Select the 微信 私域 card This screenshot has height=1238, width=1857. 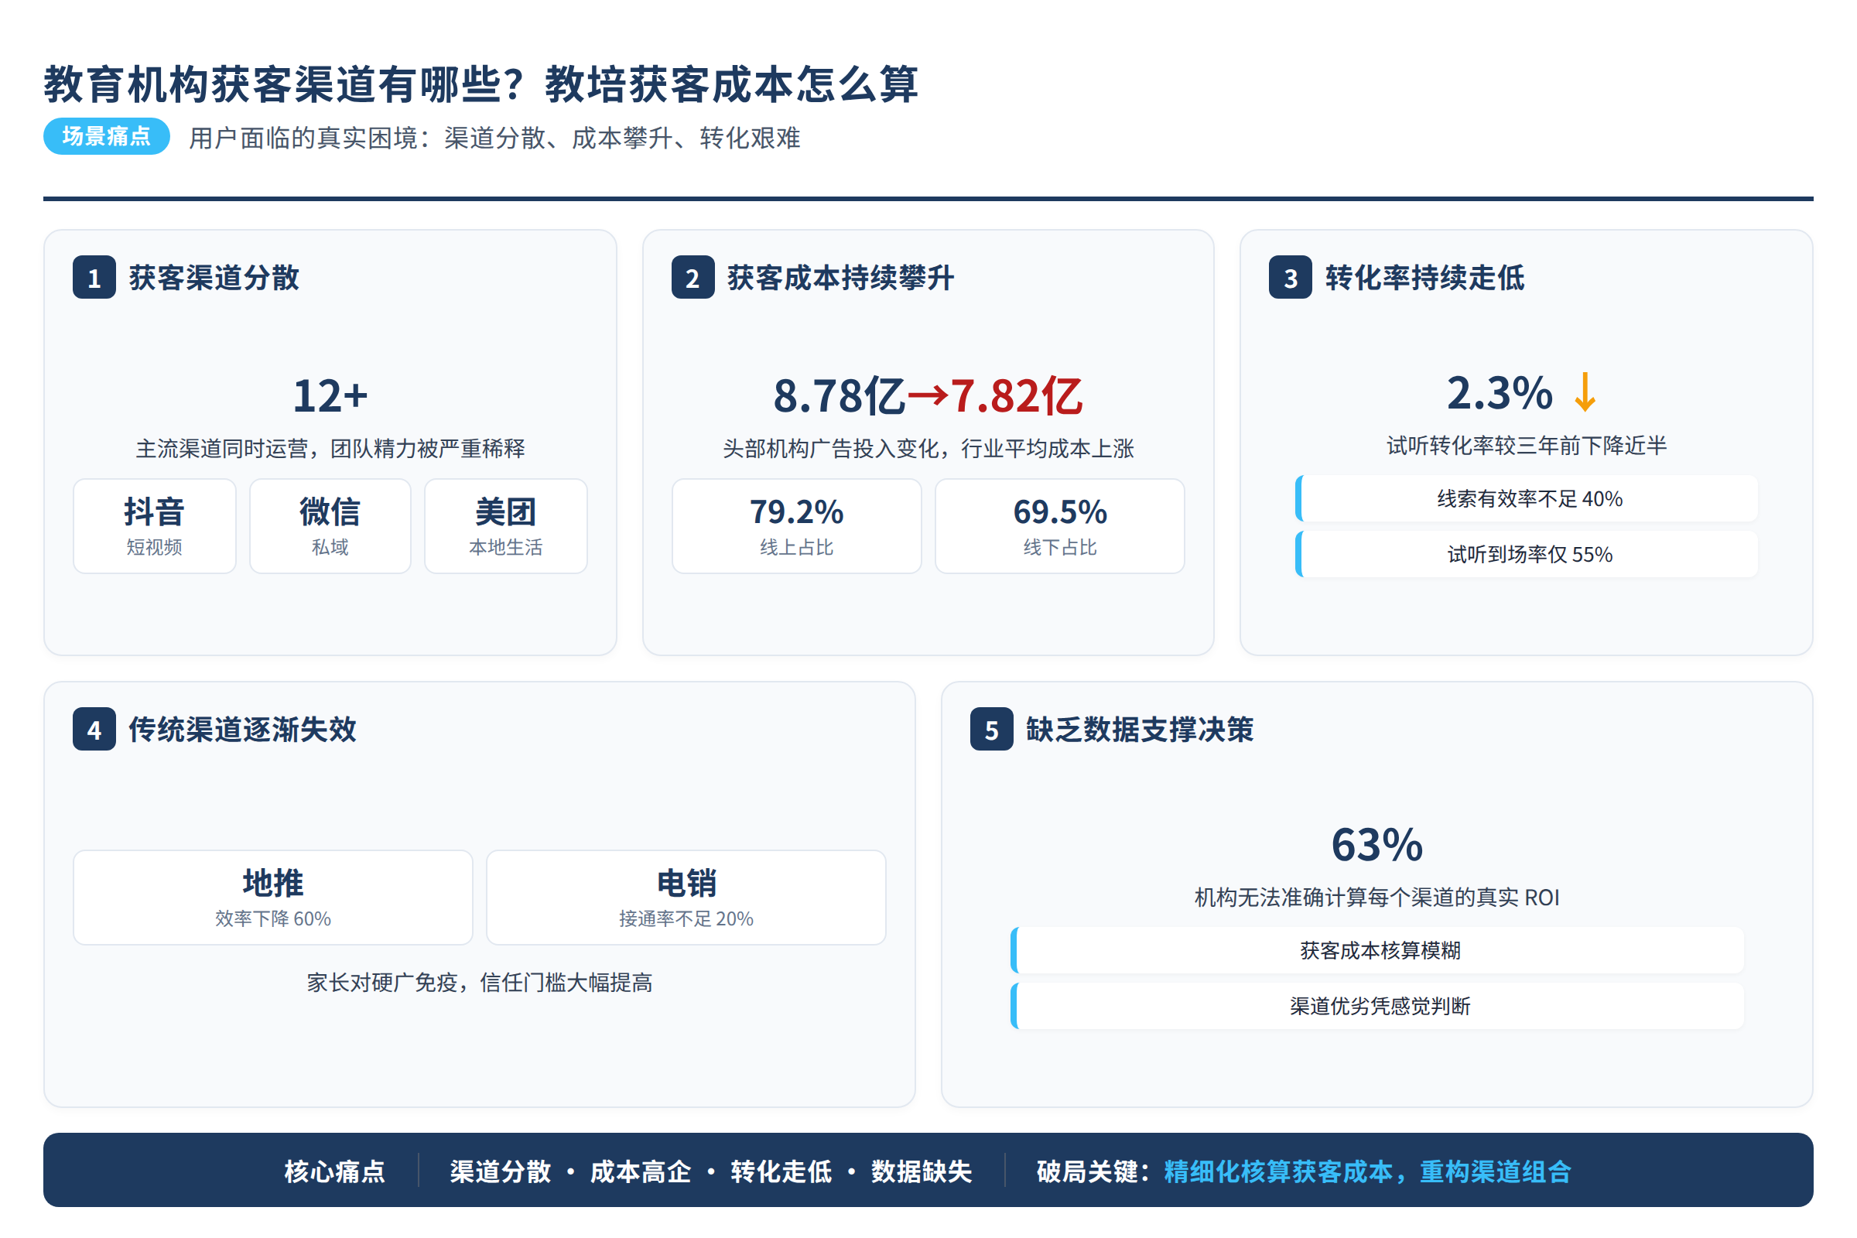click(330, 526)
